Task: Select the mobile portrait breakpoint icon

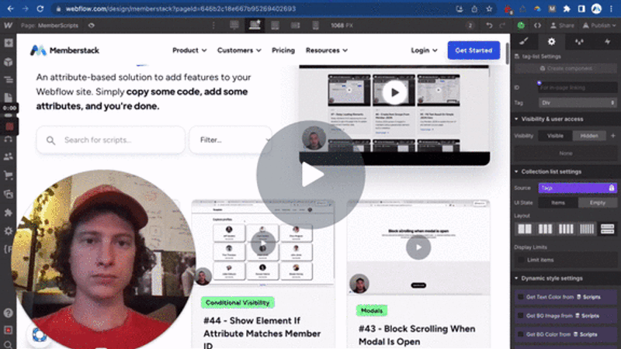Action: (x=316, y=26)
